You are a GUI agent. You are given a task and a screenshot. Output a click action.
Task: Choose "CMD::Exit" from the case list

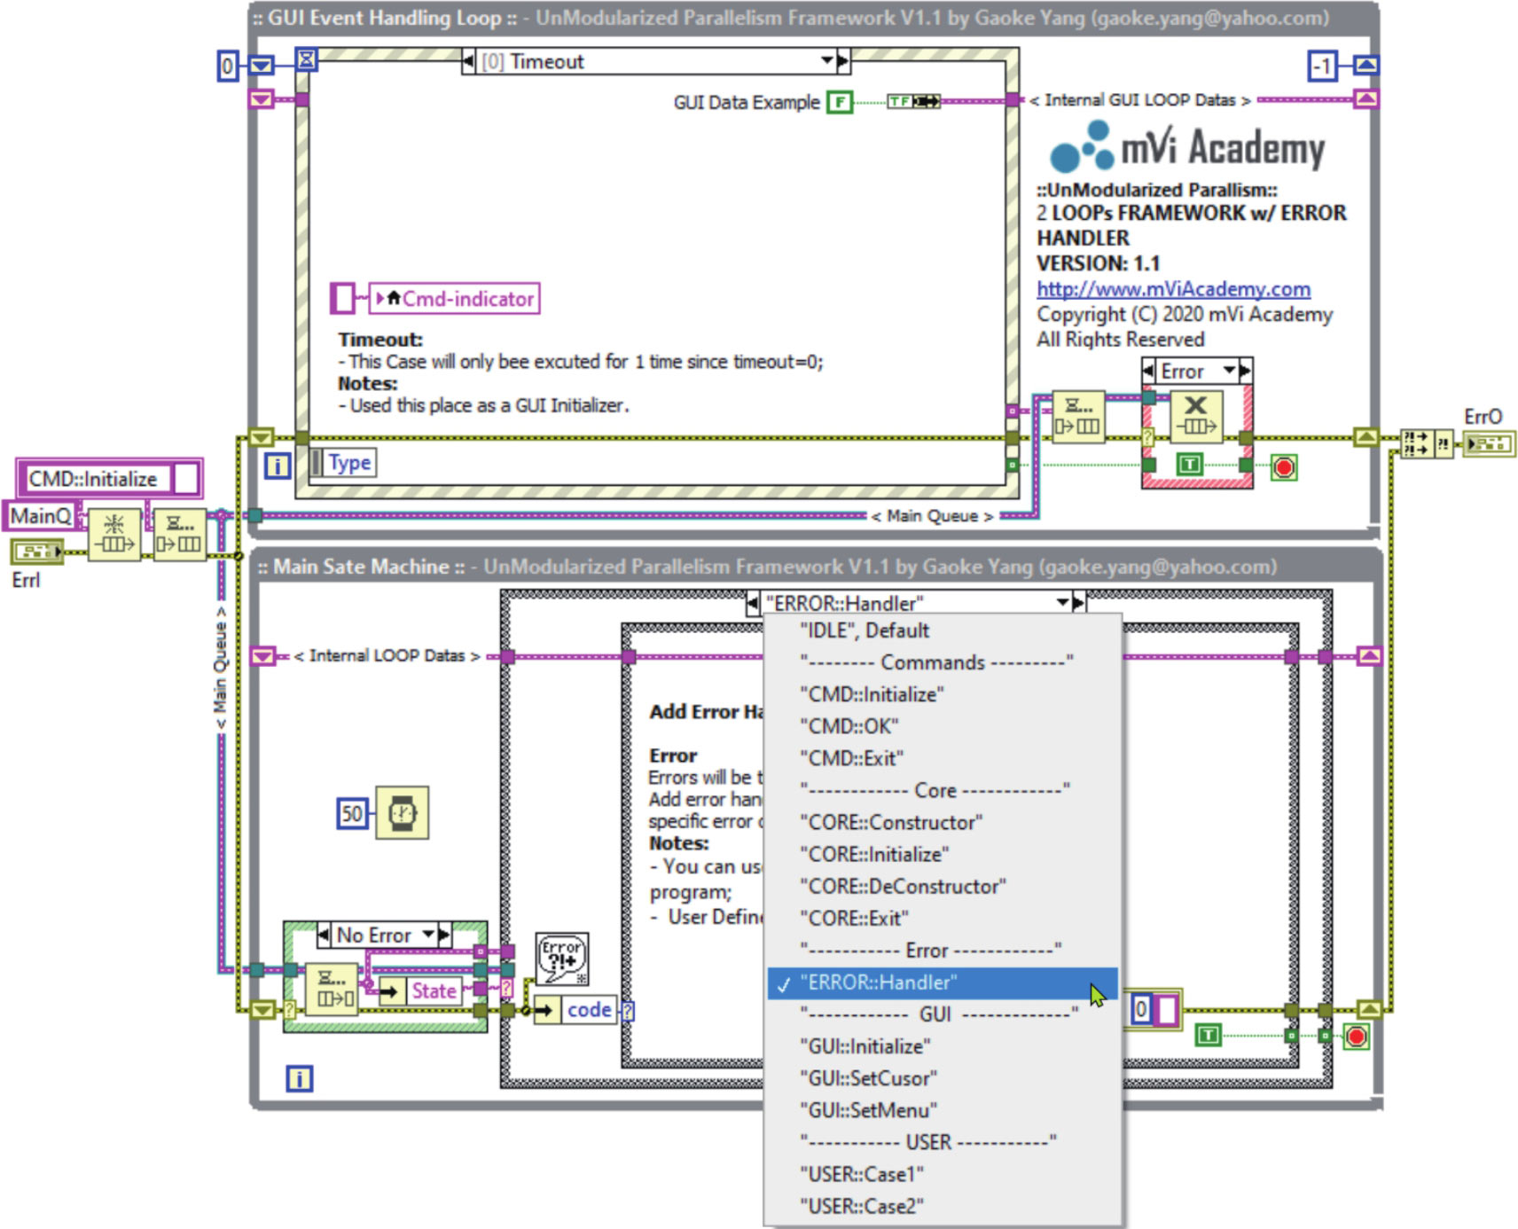(851, 758)
